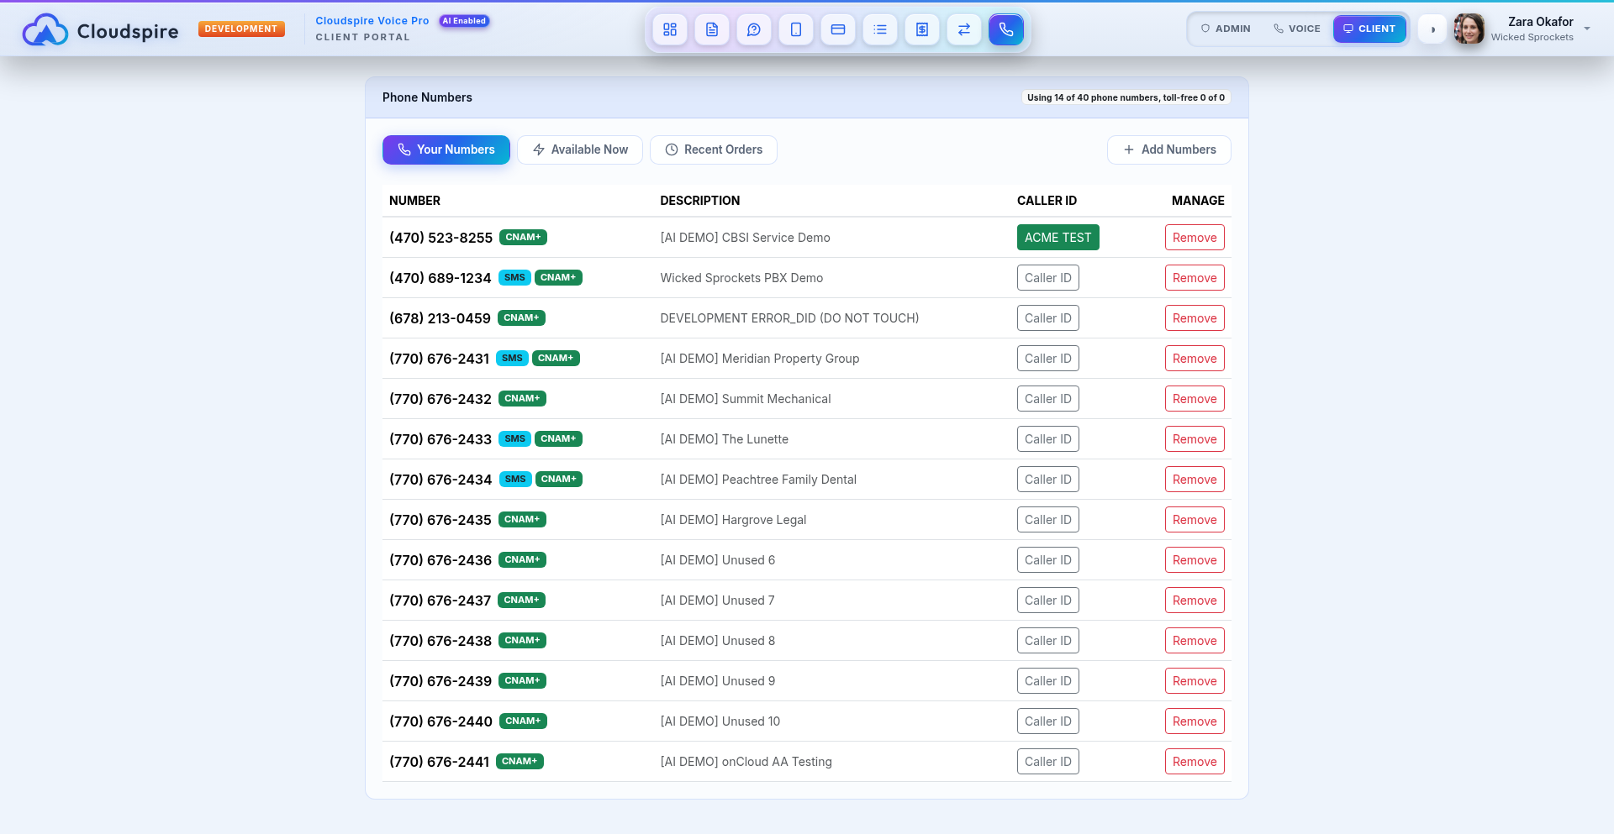The width and height of the screenshot is (1614, 834).
Task: Remove the Peachtree Family Dental number
Action: 1195,480
